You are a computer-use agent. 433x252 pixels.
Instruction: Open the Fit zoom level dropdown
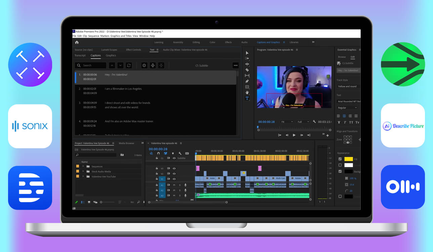tap(287, 122)
